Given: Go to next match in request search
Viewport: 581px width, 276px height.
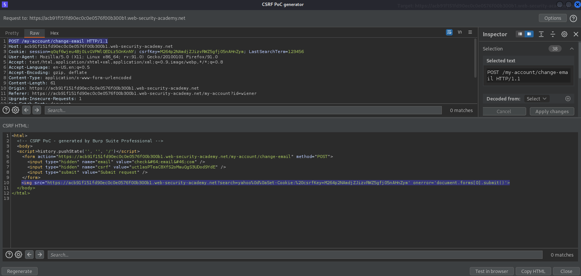Looking at the screenshot, I should 37,110.
